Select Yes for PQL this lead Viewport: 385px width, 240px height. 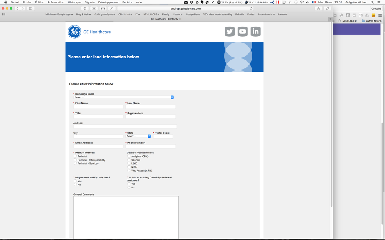click(75, 181)
